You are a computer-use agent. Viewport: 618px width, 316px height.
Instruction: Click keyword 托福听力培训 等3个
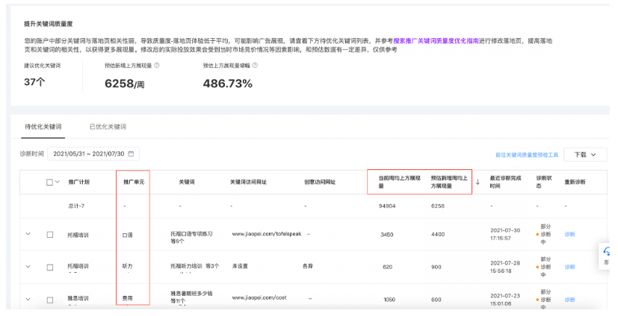195,266
